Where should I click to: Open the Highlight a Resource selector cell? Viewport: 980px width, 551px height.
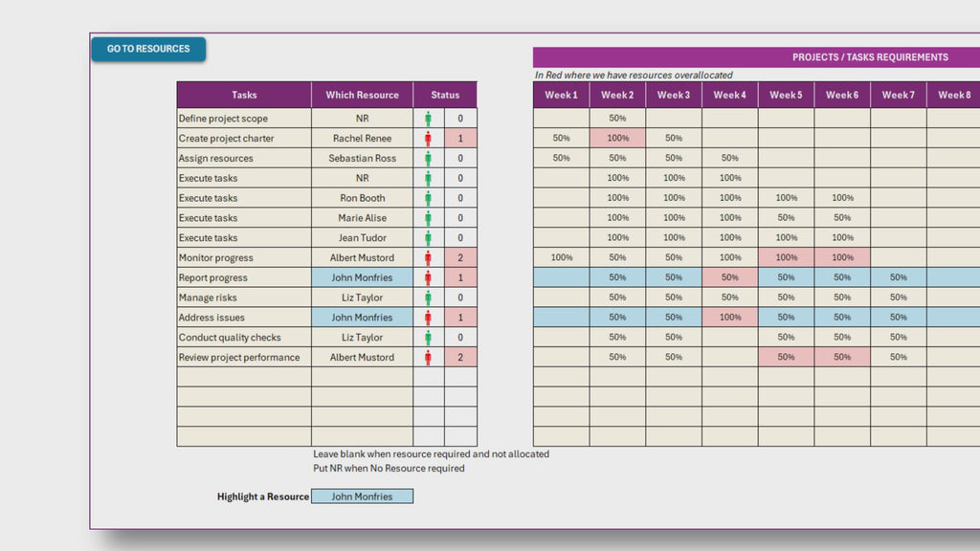(362, 496)
